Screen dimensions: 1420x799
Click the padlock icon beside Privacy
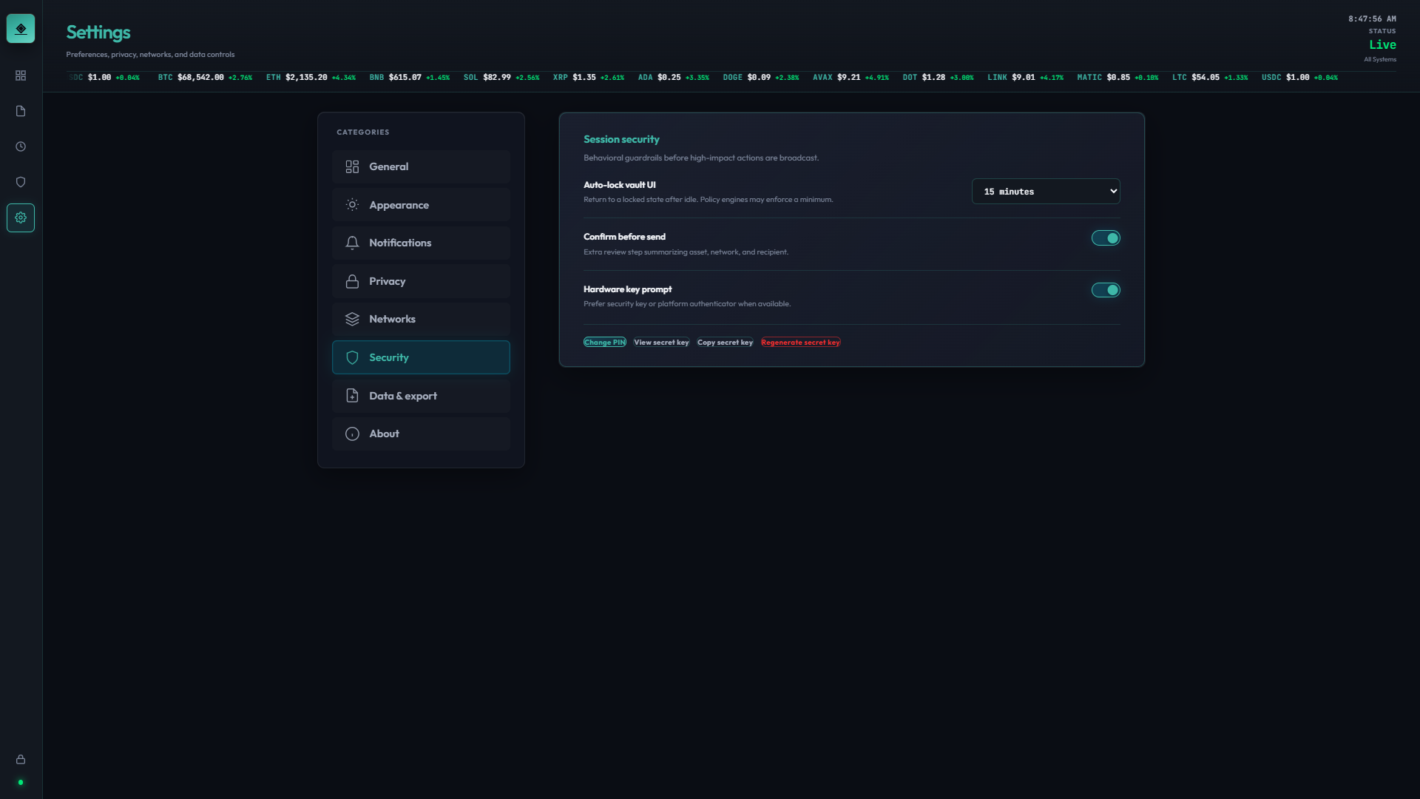(x=352, y=280)
